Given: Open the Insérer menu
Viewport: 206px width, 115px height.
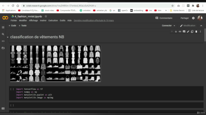Looking at the screenshot, I should pos(43,20).
